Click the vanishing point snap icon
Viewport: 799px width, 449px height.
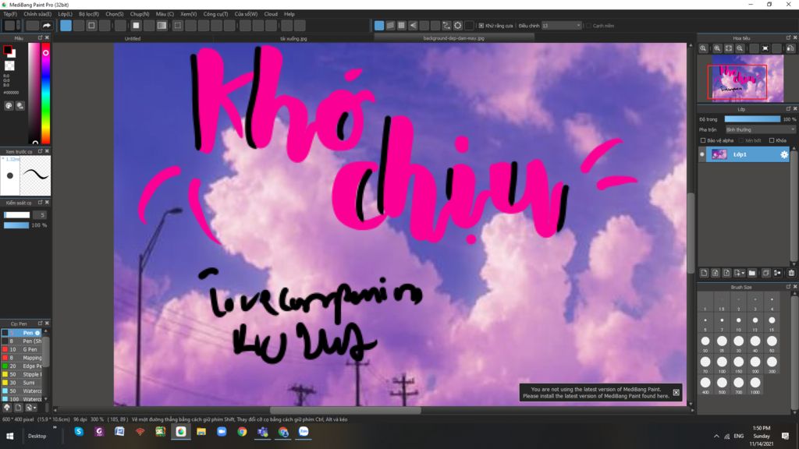click(413, 26)
